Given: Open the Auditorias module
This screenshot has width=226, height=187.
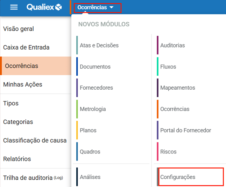Looking at the screenshot, I should pyautogui.click(x=172, y=45).
